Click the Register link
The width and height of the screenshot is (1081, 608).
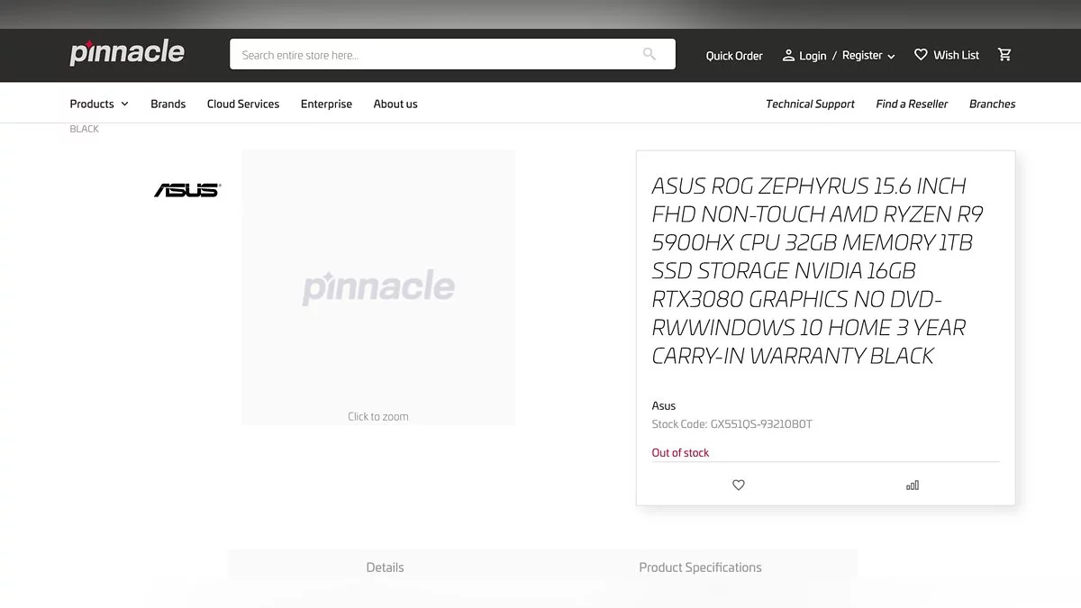click(862, 56)
